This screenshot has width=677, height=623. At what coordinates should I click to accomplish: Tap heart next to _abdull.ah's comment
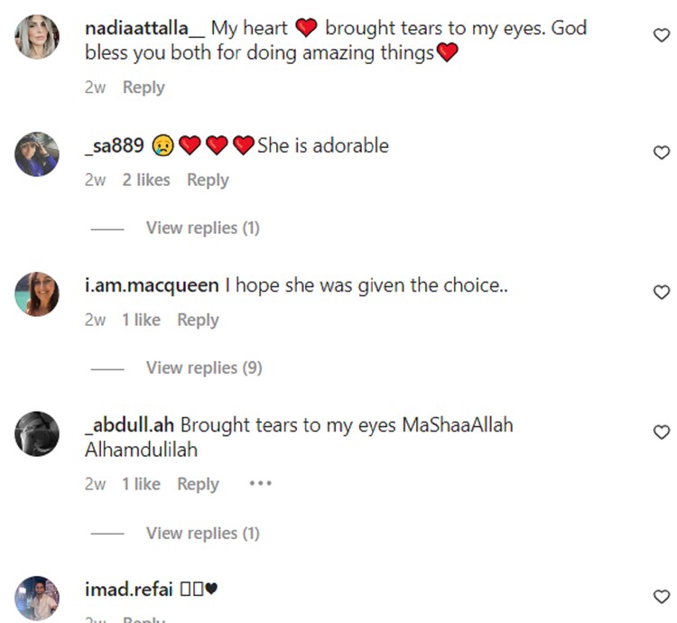click(x=661, y=432)
